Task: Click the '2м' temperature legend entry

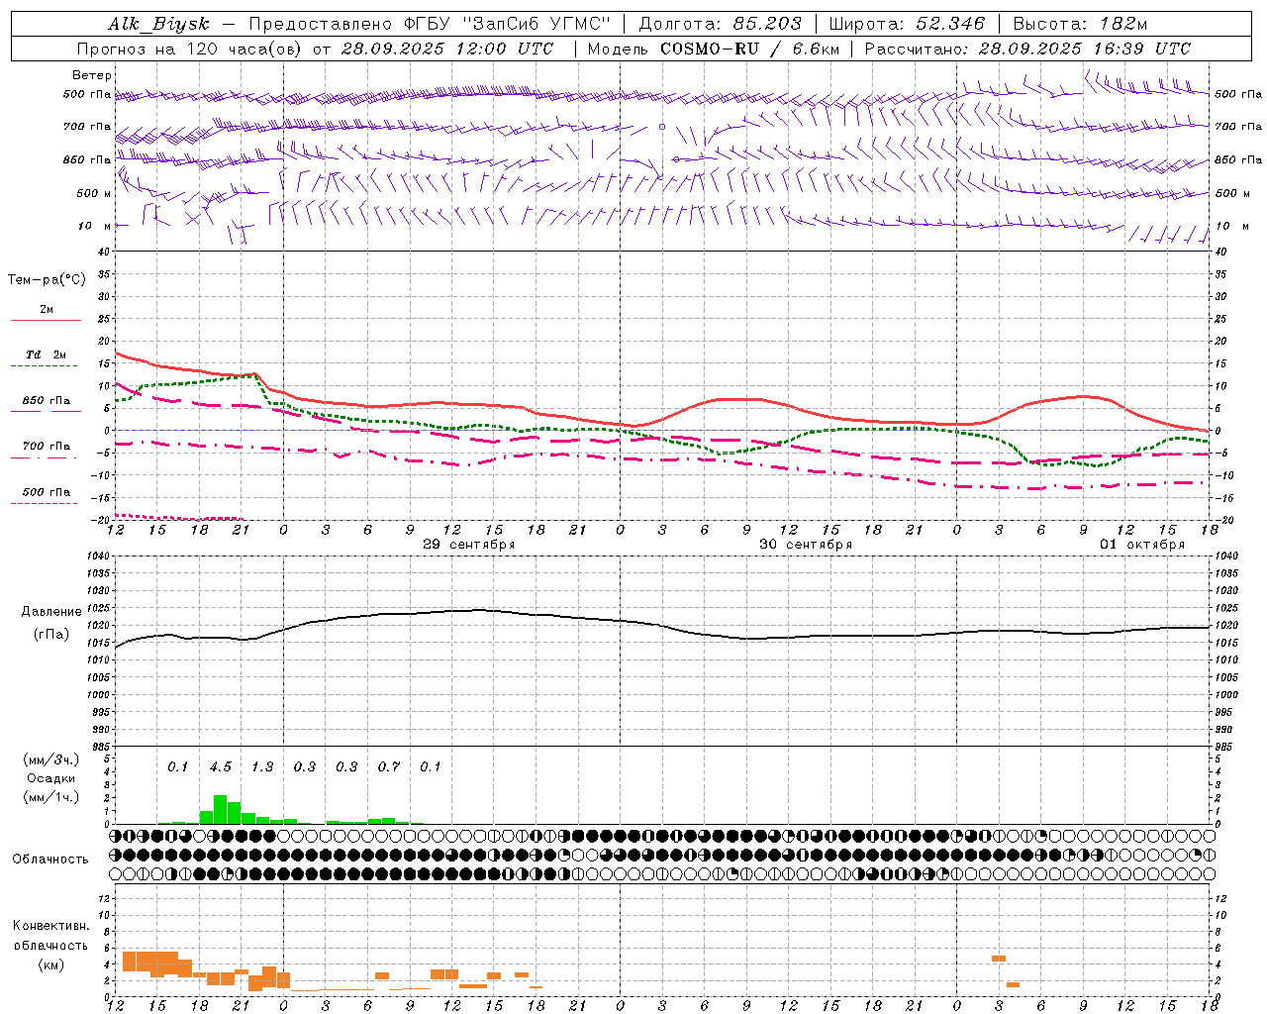Action: [x=47, y=309]
